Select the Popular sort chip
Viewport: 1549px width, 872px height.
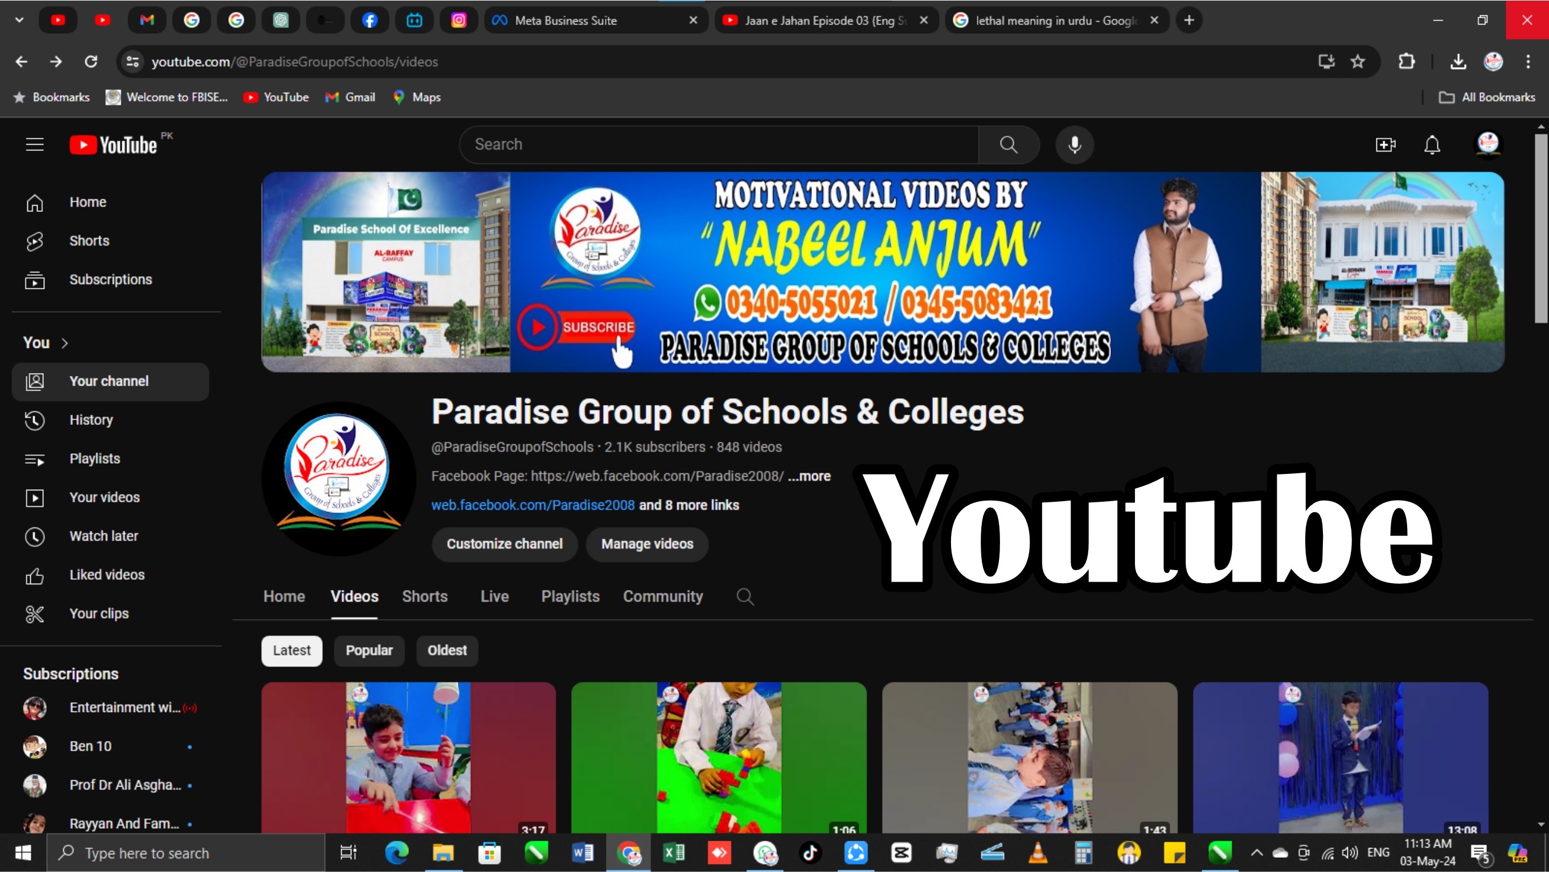coord(368,650)
